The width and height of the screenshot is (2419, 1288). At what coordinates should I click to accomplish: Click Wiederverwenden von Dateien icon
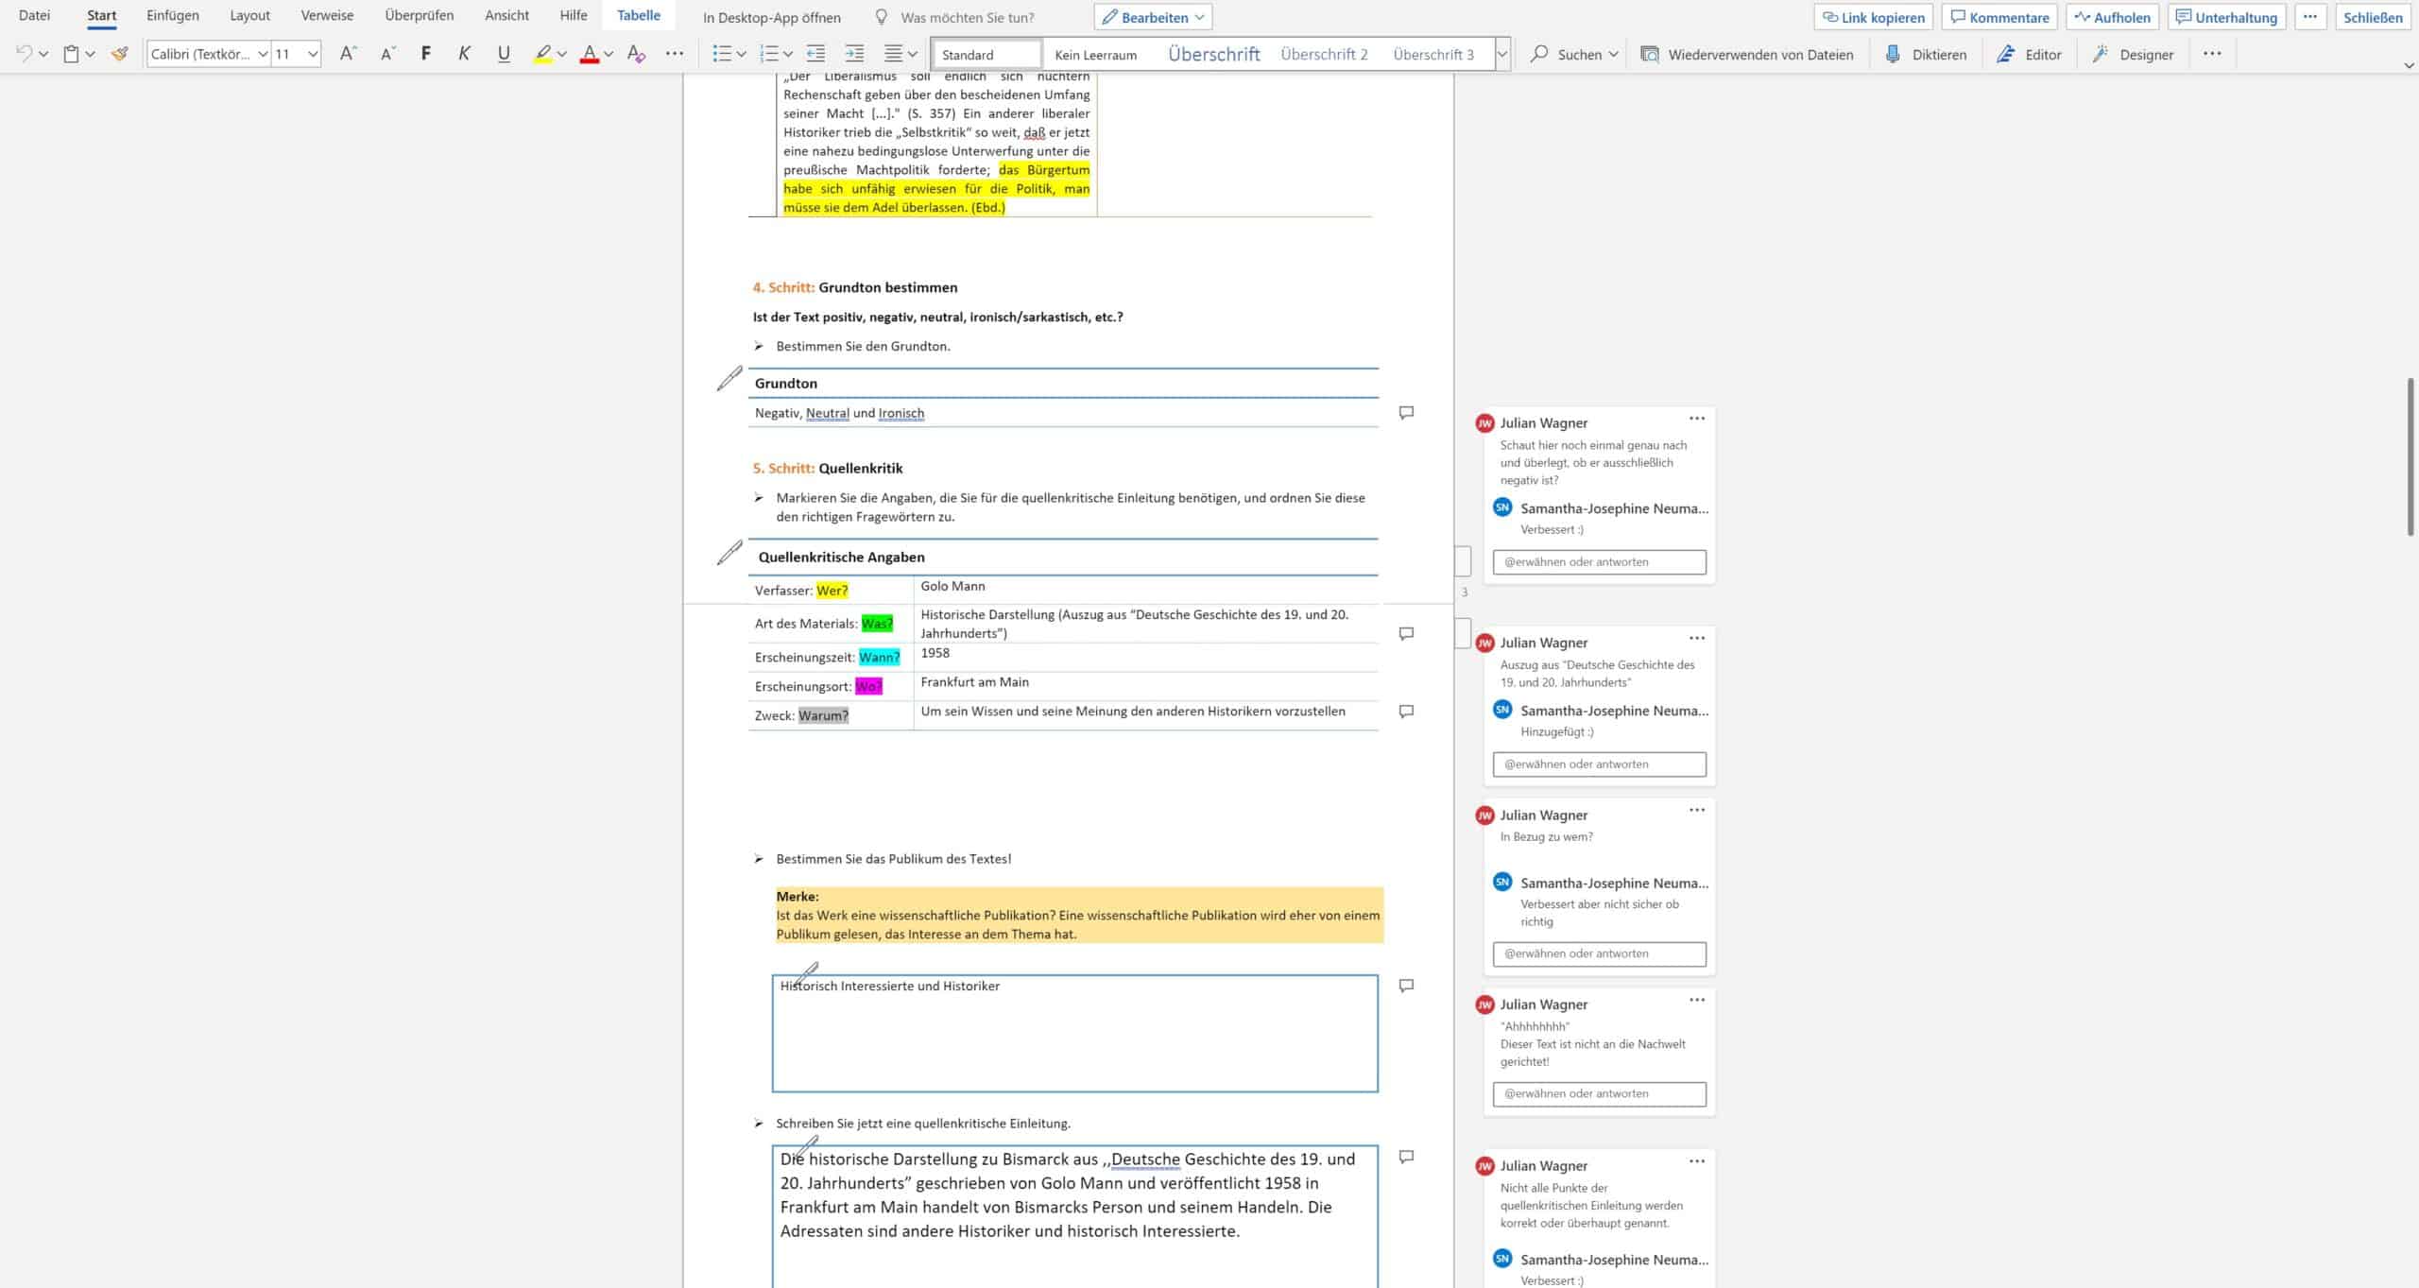pyautogui.click(x=1650, y=54)
